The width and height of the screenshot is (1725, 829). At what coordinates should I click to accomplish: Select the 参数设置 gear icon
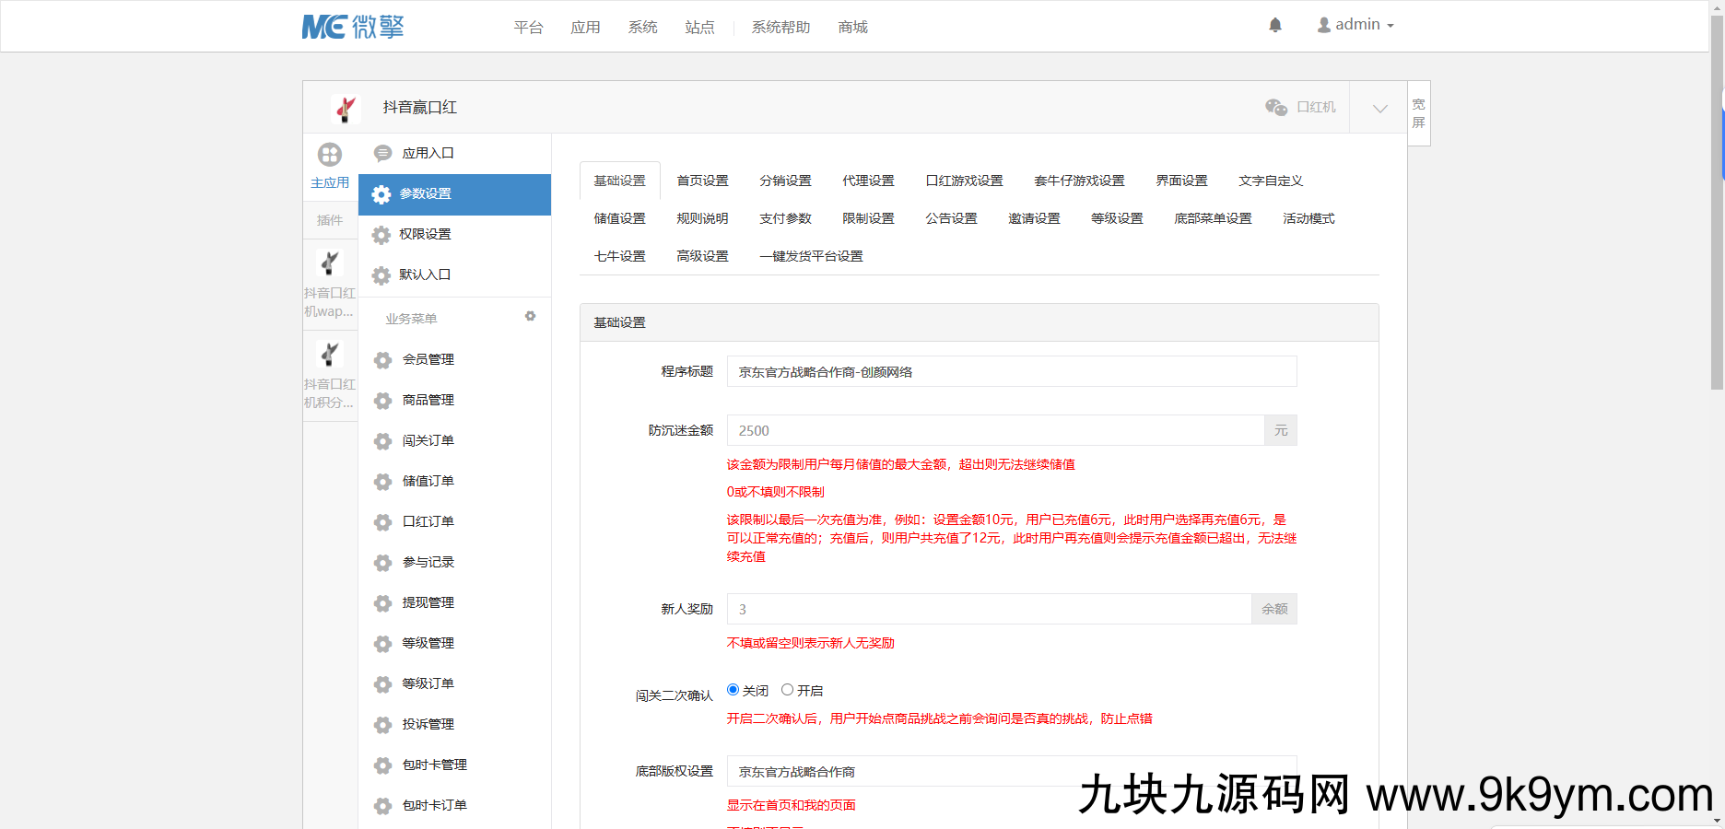tap(381, 194)
